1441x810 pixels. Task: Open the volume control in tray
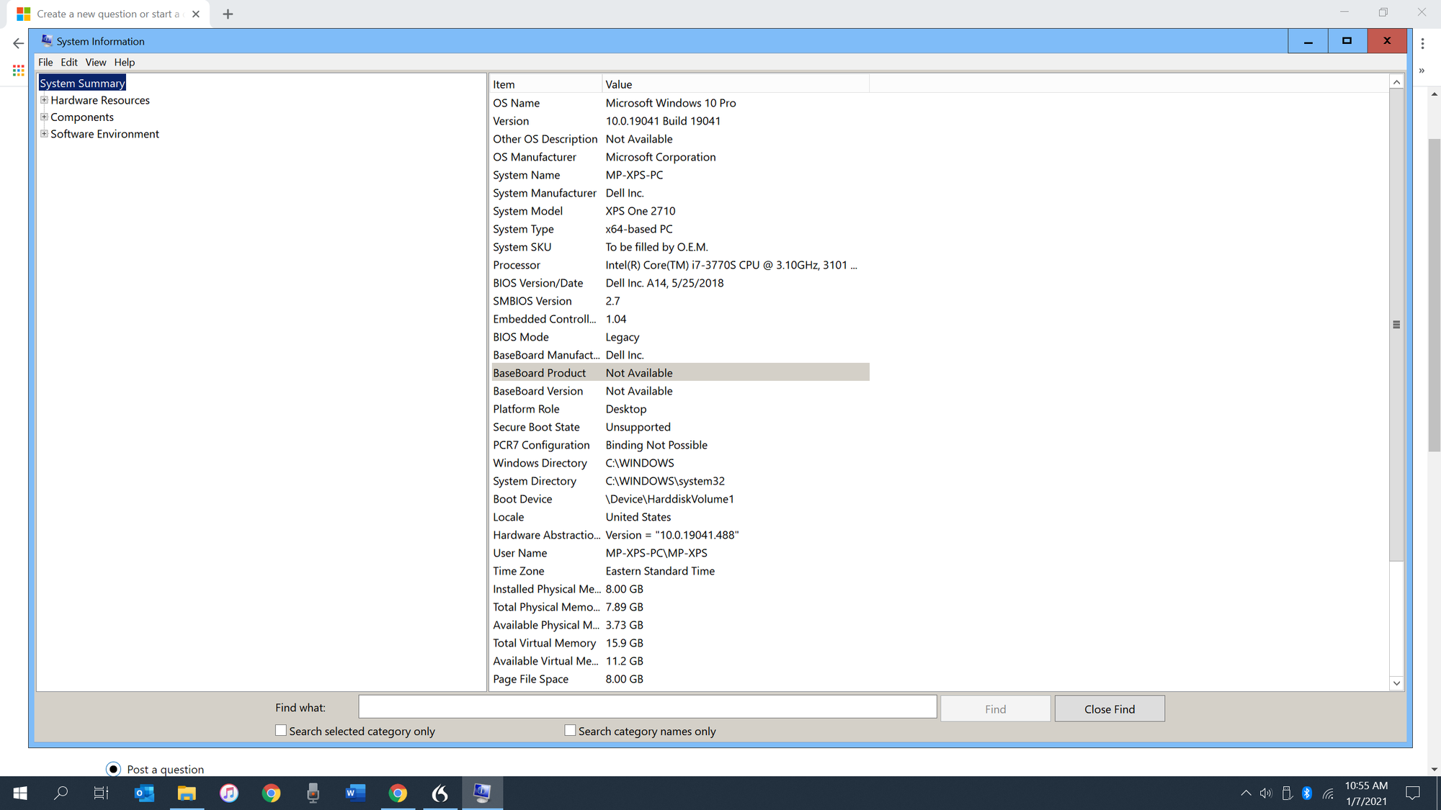(x=1266, y=793)
